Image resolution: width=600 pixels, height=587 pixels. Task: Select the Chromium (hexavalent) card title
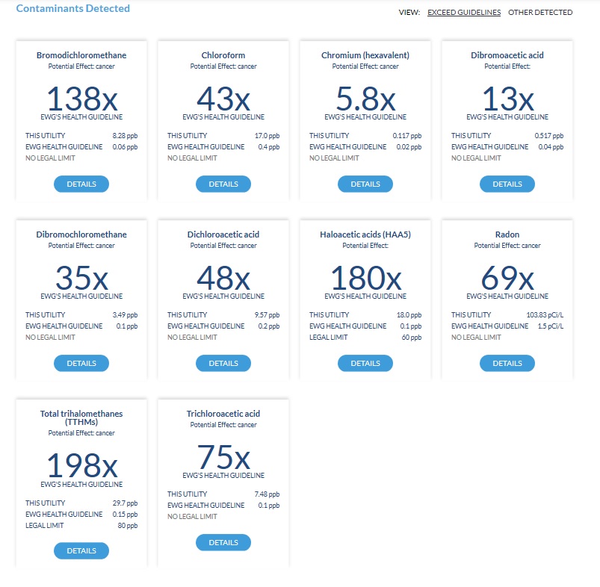point(365,55)
